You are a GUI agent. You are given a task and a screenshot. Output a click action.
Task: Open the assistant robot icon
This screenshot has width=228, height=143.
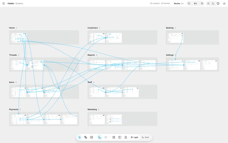pos(224,3)
